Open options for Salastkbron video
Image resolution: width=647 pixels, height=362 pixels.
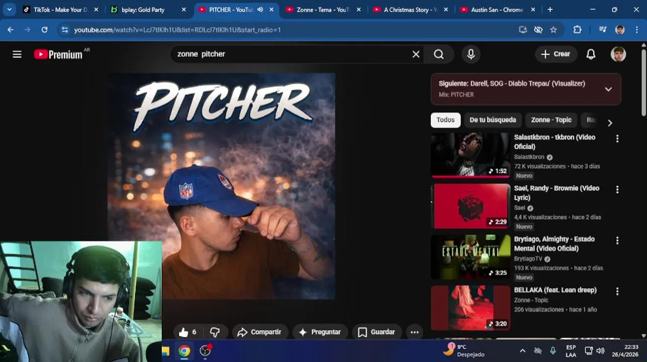(x=617, y=139)
